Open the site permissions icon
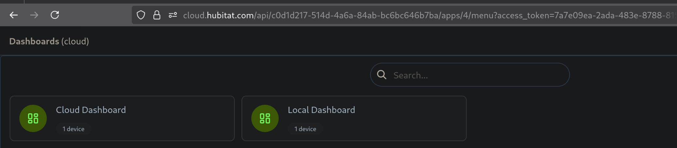677x148 pixels. (x=173, y=15)
